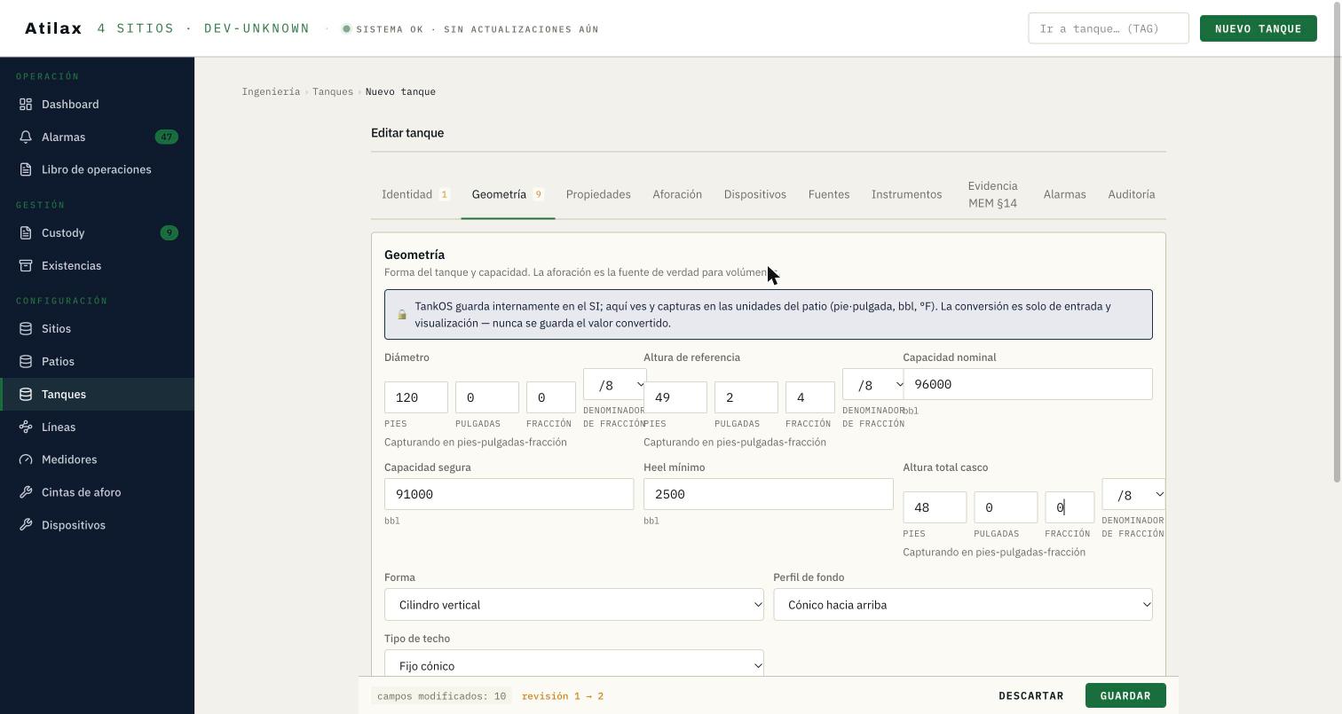Screen dimensions: 1342x714
Task: Open the Evidencia MEM §14 tab
Action: coord(992,194)
